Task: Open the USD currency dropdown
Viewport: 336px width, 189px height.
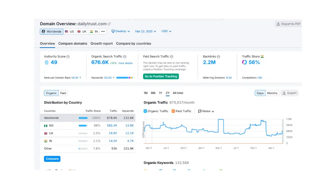Action: click(x=166, y=31)
